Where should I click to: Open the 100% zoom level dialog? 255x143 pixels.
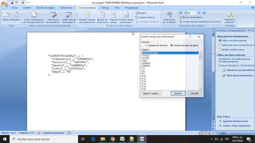point(223,133)
